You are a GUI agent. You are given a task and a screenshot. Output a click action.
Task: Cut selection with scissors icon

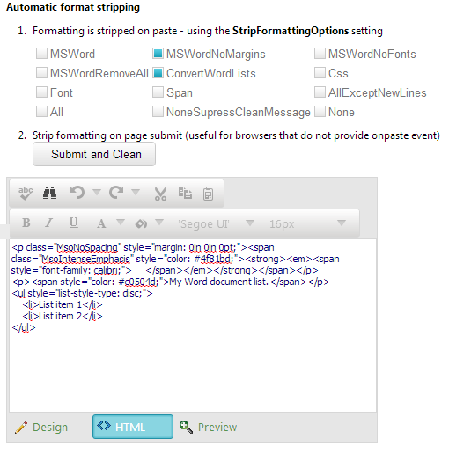pos(160,194)
